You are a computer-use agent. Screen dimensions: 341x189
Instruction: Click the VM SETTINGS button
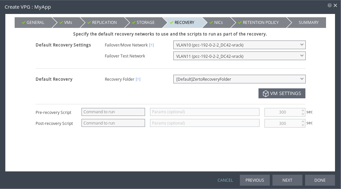[282, 93]
